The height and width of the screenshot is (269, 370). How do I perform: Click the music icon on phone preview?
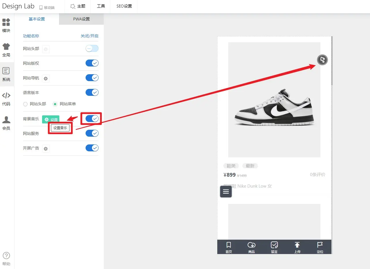tap(322, 60)
